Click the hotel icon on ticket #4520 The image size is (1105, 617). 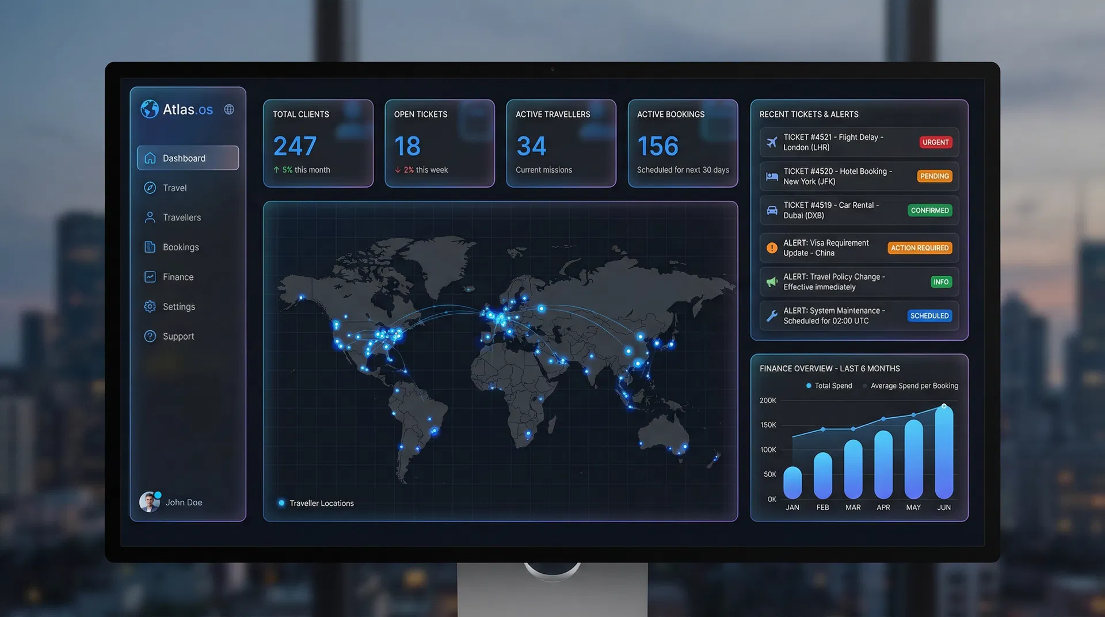772,176
